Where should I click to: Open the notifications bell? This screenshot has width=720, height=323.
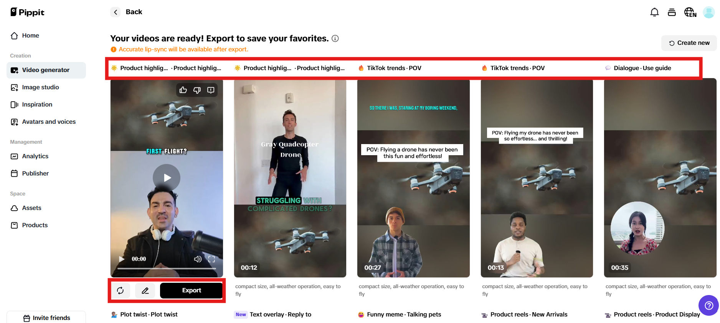[x=654, y=12]
